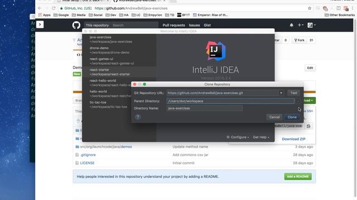Open the Google bookmarks folder

click(x=61, y=15)
